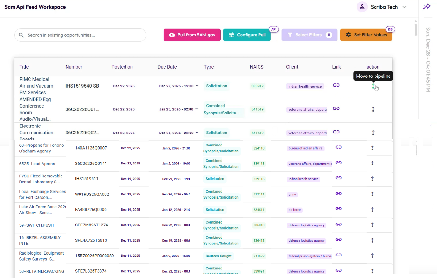
Task: Move FYSU Fixed Removable Dental row to pipeline
Action: (x=372, y=179)
